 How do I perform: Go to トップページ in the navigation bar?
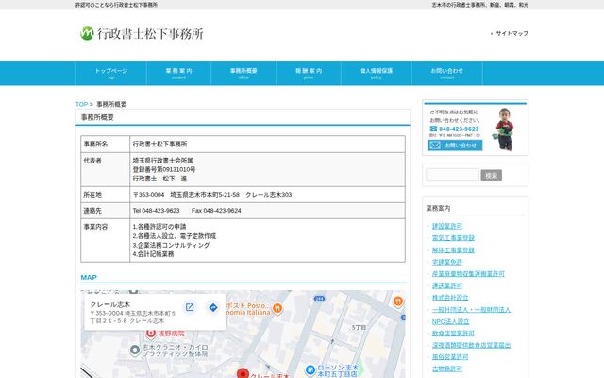point(111,73)
